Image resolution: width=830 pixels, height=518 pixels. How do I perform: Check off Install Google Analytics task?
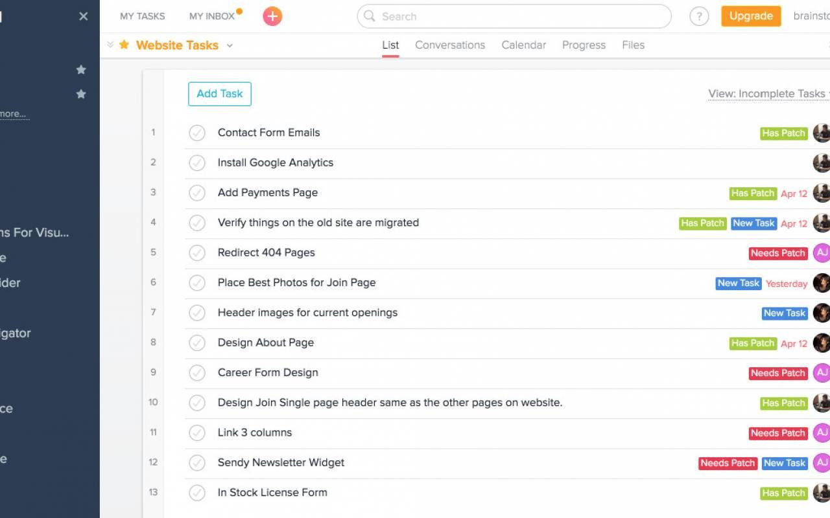click(x=197, y=163)
